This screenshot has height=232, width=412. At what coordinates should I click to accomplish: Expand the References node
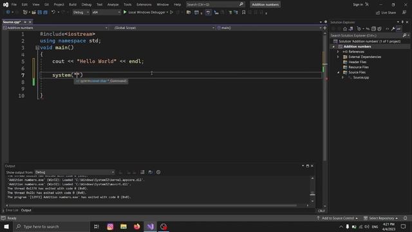338,52
